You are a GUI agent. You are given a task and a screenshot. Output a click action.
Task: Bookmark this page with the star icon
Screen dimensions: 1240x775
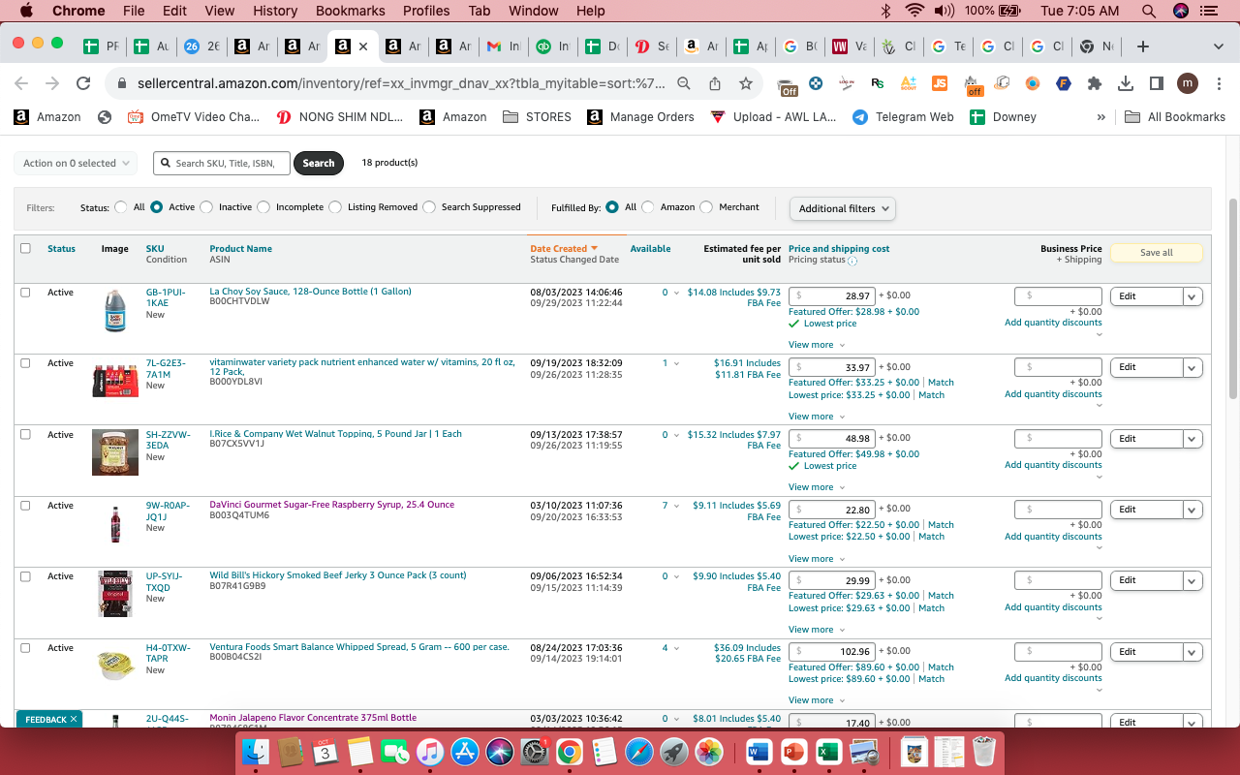[746, 84]
